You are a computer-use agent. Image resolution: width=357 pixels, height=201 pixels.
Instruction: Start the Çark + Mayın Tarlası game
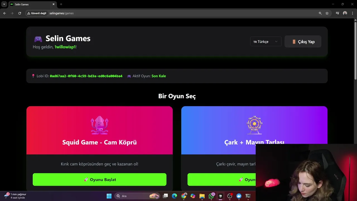(221, 180)
